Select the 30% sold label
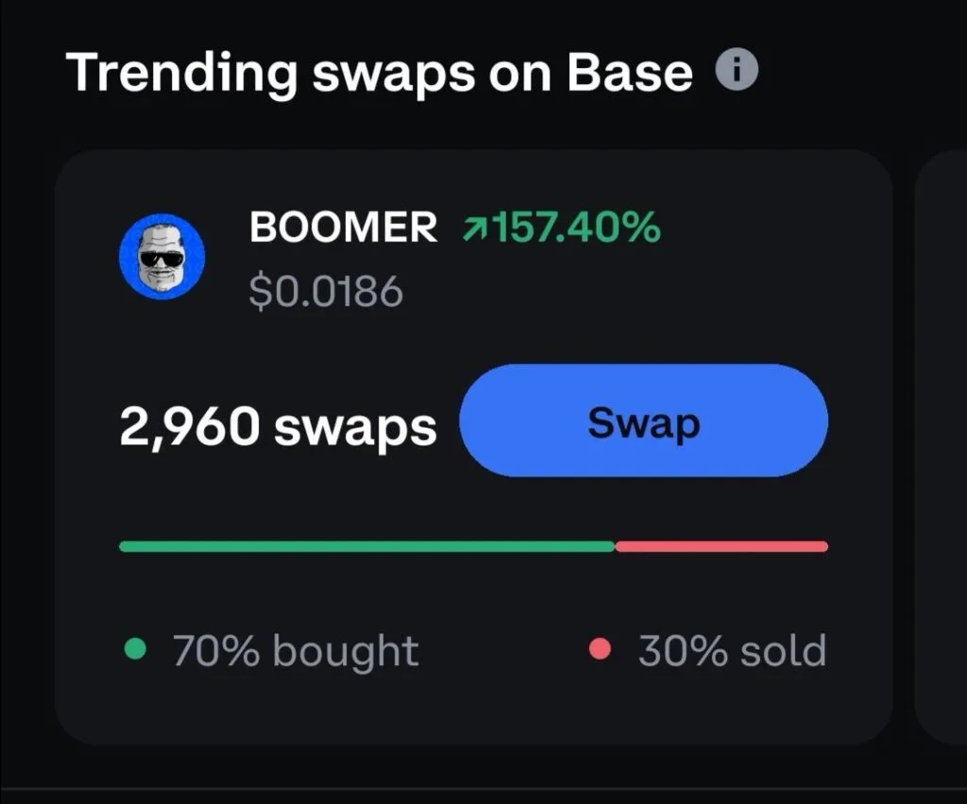This screenshot has height=804, width=967. click(732, 651)
